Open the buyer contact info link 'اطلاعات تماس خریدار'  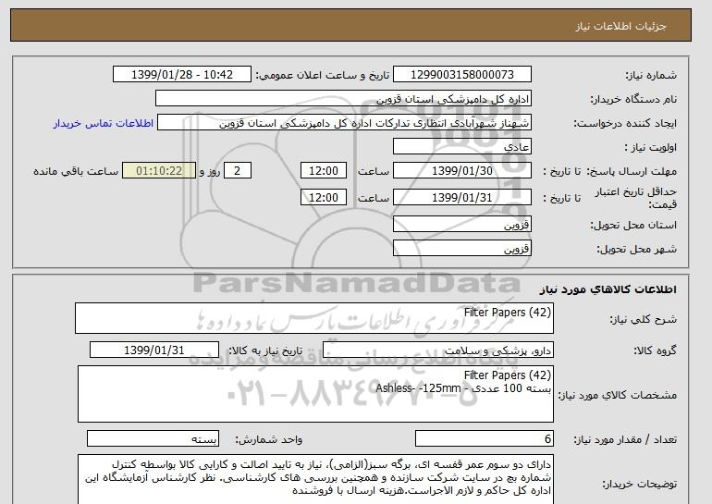tap(103, 124)
